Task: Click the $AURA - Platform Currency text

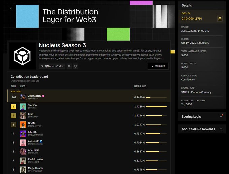Action: pyautogui.click(x=196, y=92)
